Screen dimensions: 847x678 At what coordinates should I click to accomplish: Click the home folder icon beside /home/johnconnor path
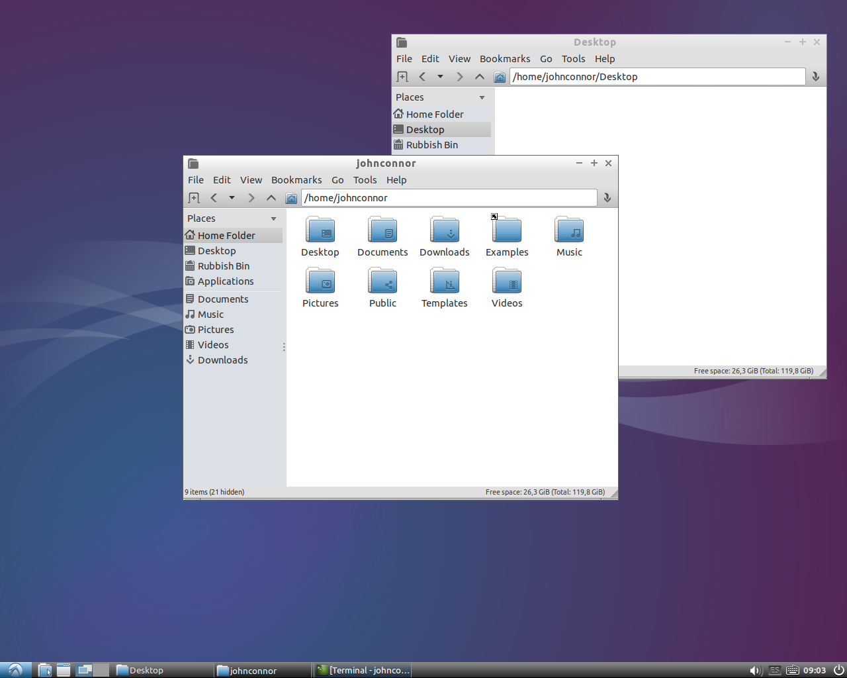pyautogui.click(x=291, y=198)
